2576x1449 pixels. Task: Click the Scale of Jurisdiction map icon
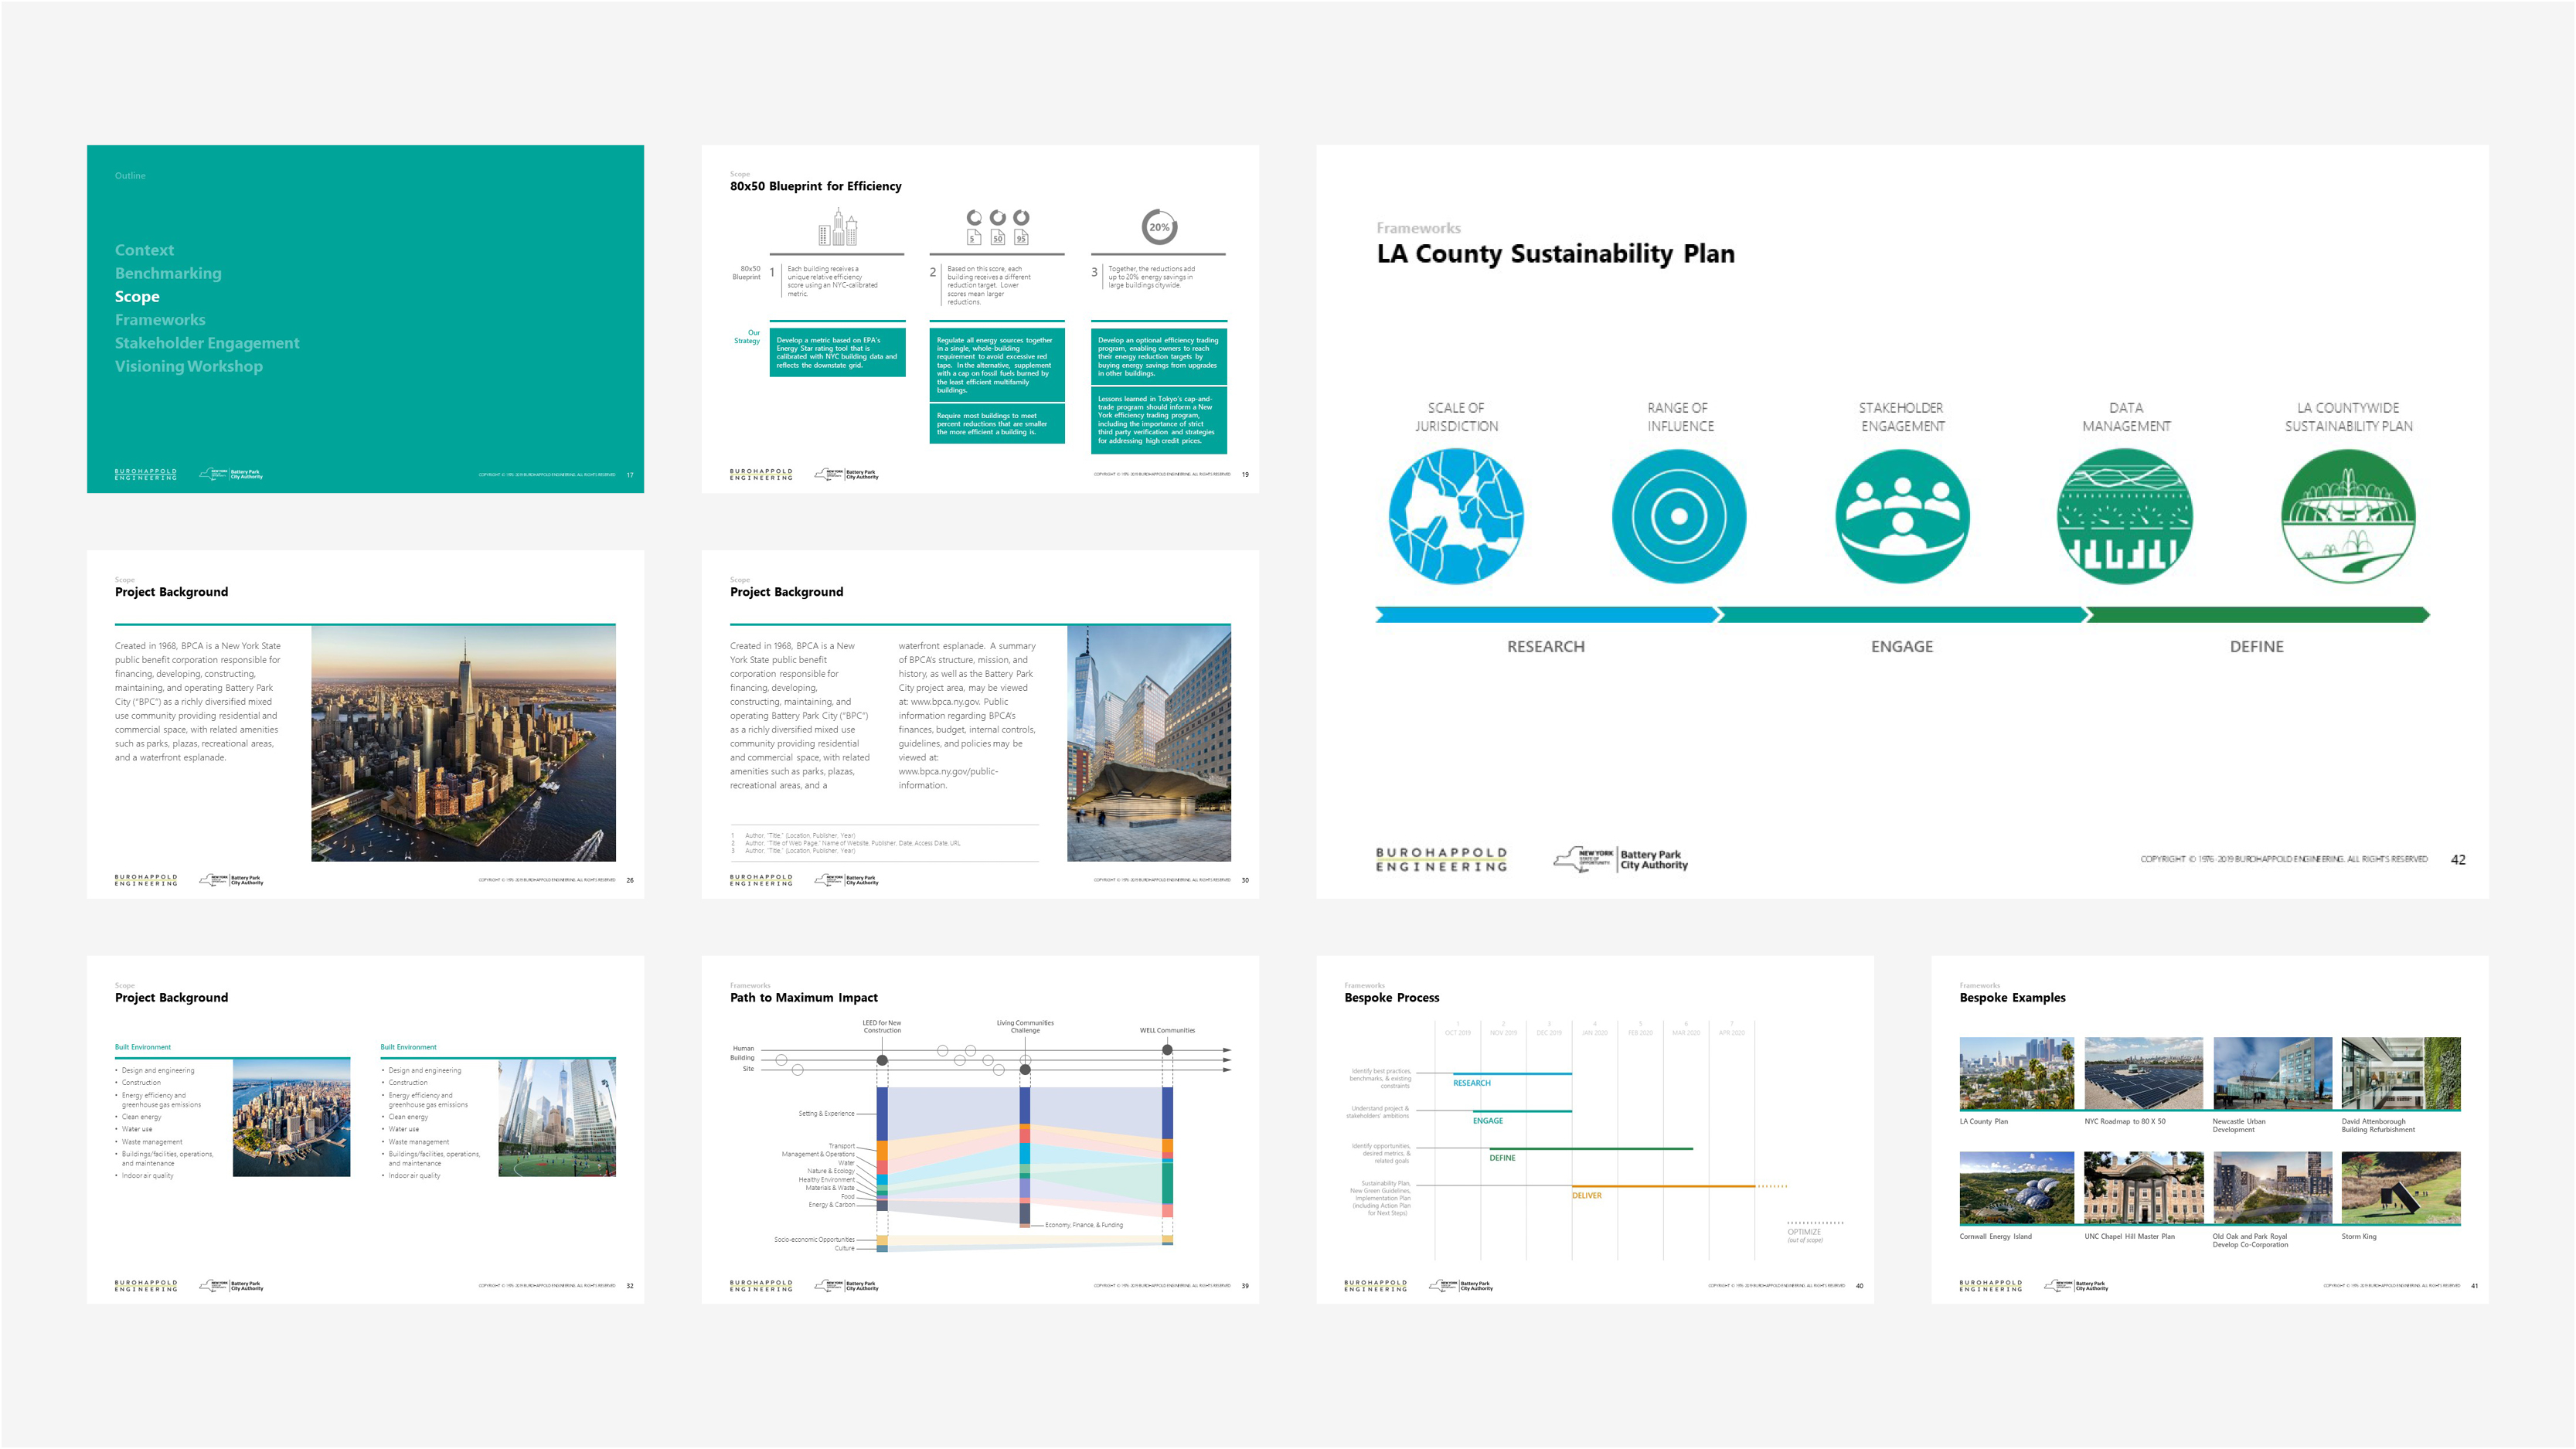tap(1456, 516)
